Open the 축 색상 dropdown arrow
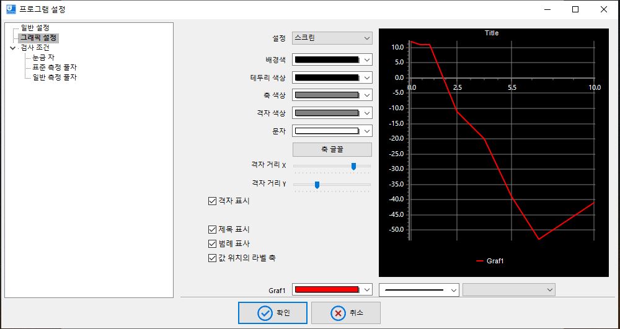The height and width of the screenshot is (329, 620). [367, 95]
